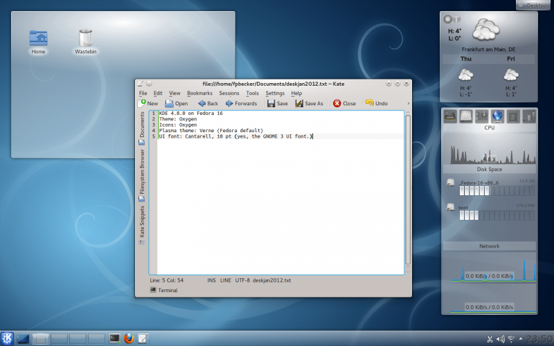This screenshot has height=346, width=554.
Task: Open the Wi-Fi network tray icon
Action: coord(511,339)
